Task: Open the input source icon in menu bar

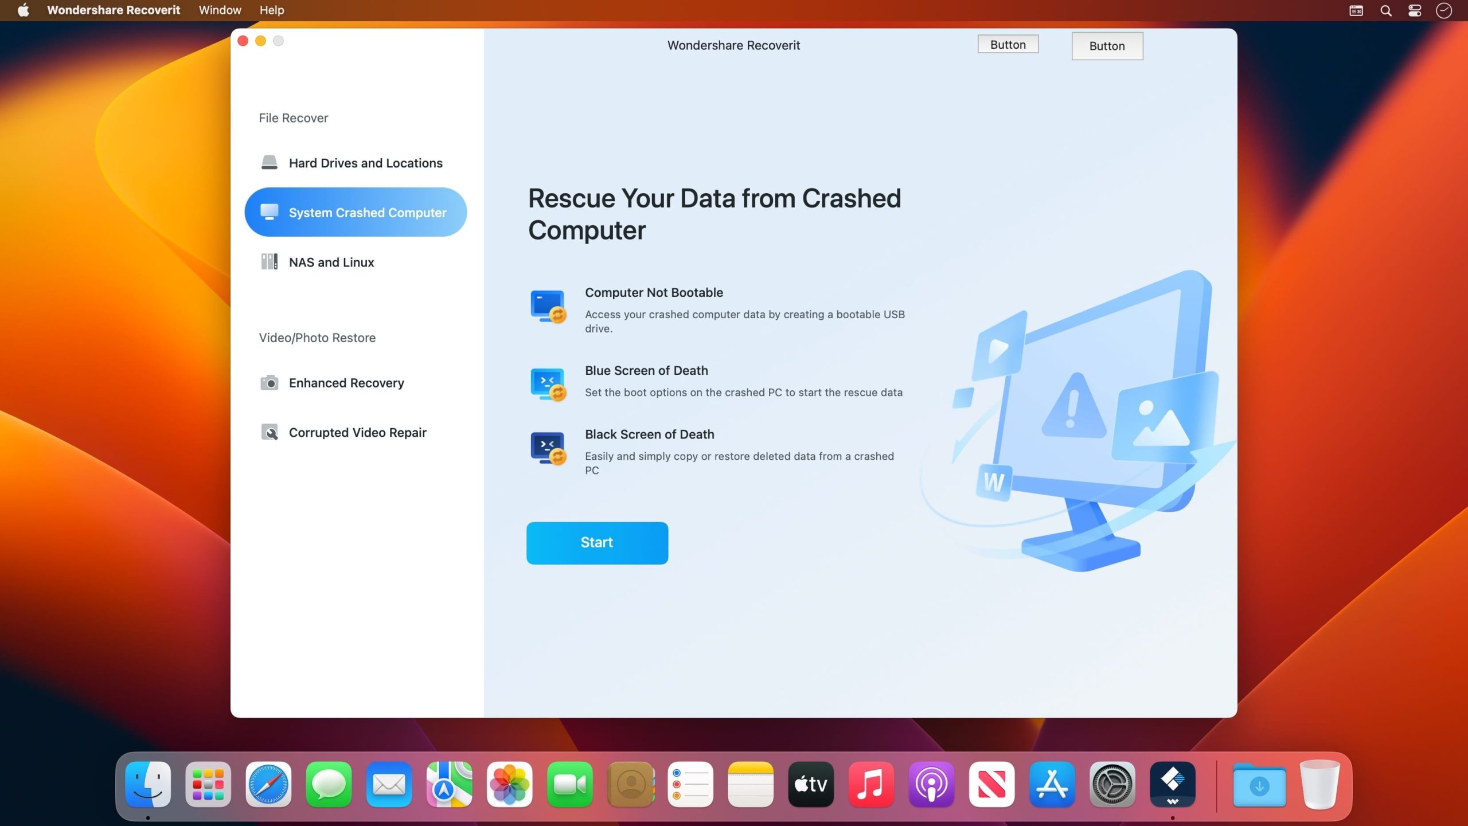Action: [x=1356, y=10]
